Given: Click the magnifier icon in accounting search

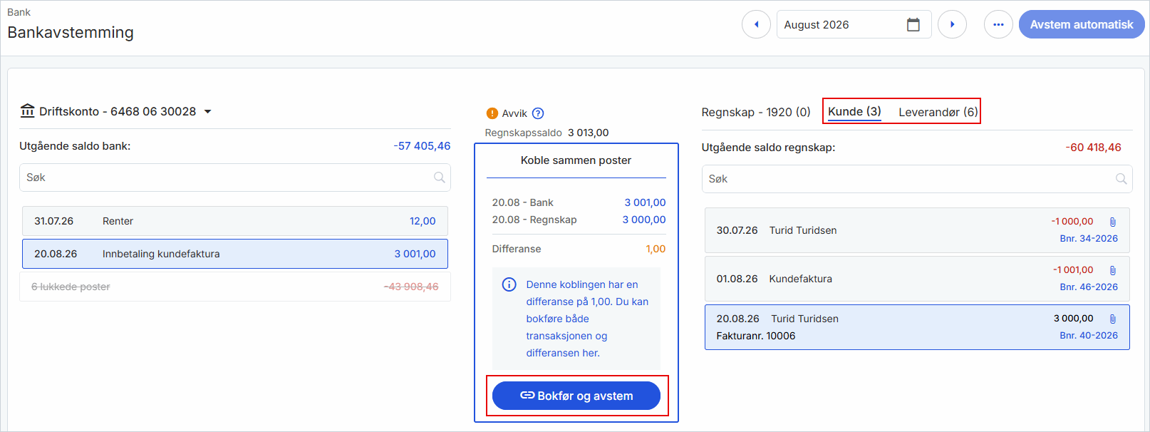Looking at the screenshot, I should pyautogui.click(x=1121, y=179).
